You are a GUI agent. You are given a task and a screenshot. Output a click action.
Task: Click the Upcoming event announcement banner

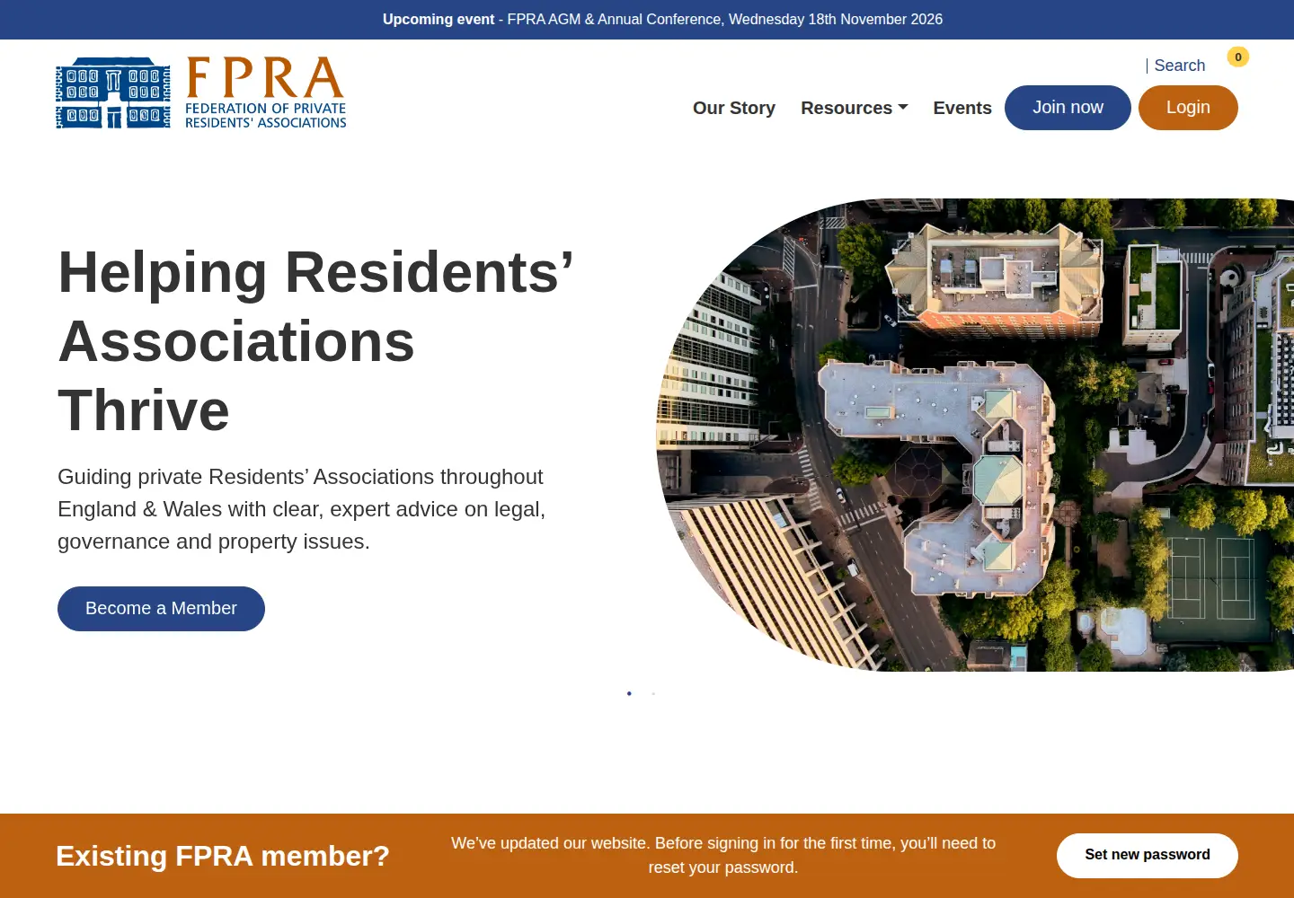[662, 20]
